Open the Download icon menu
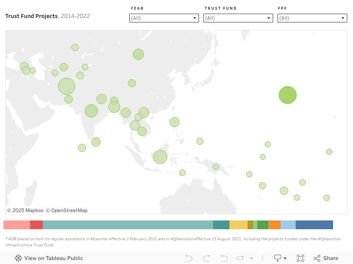Viewport: 353px width, 264px height. (280, 258)
